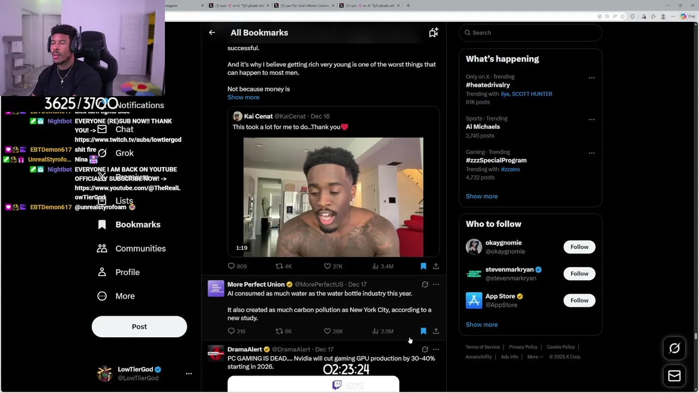Image resolution: width=699 pixels, height=393 pixels.
Task: Follow App Store
Action: click(x=579, y=301)
